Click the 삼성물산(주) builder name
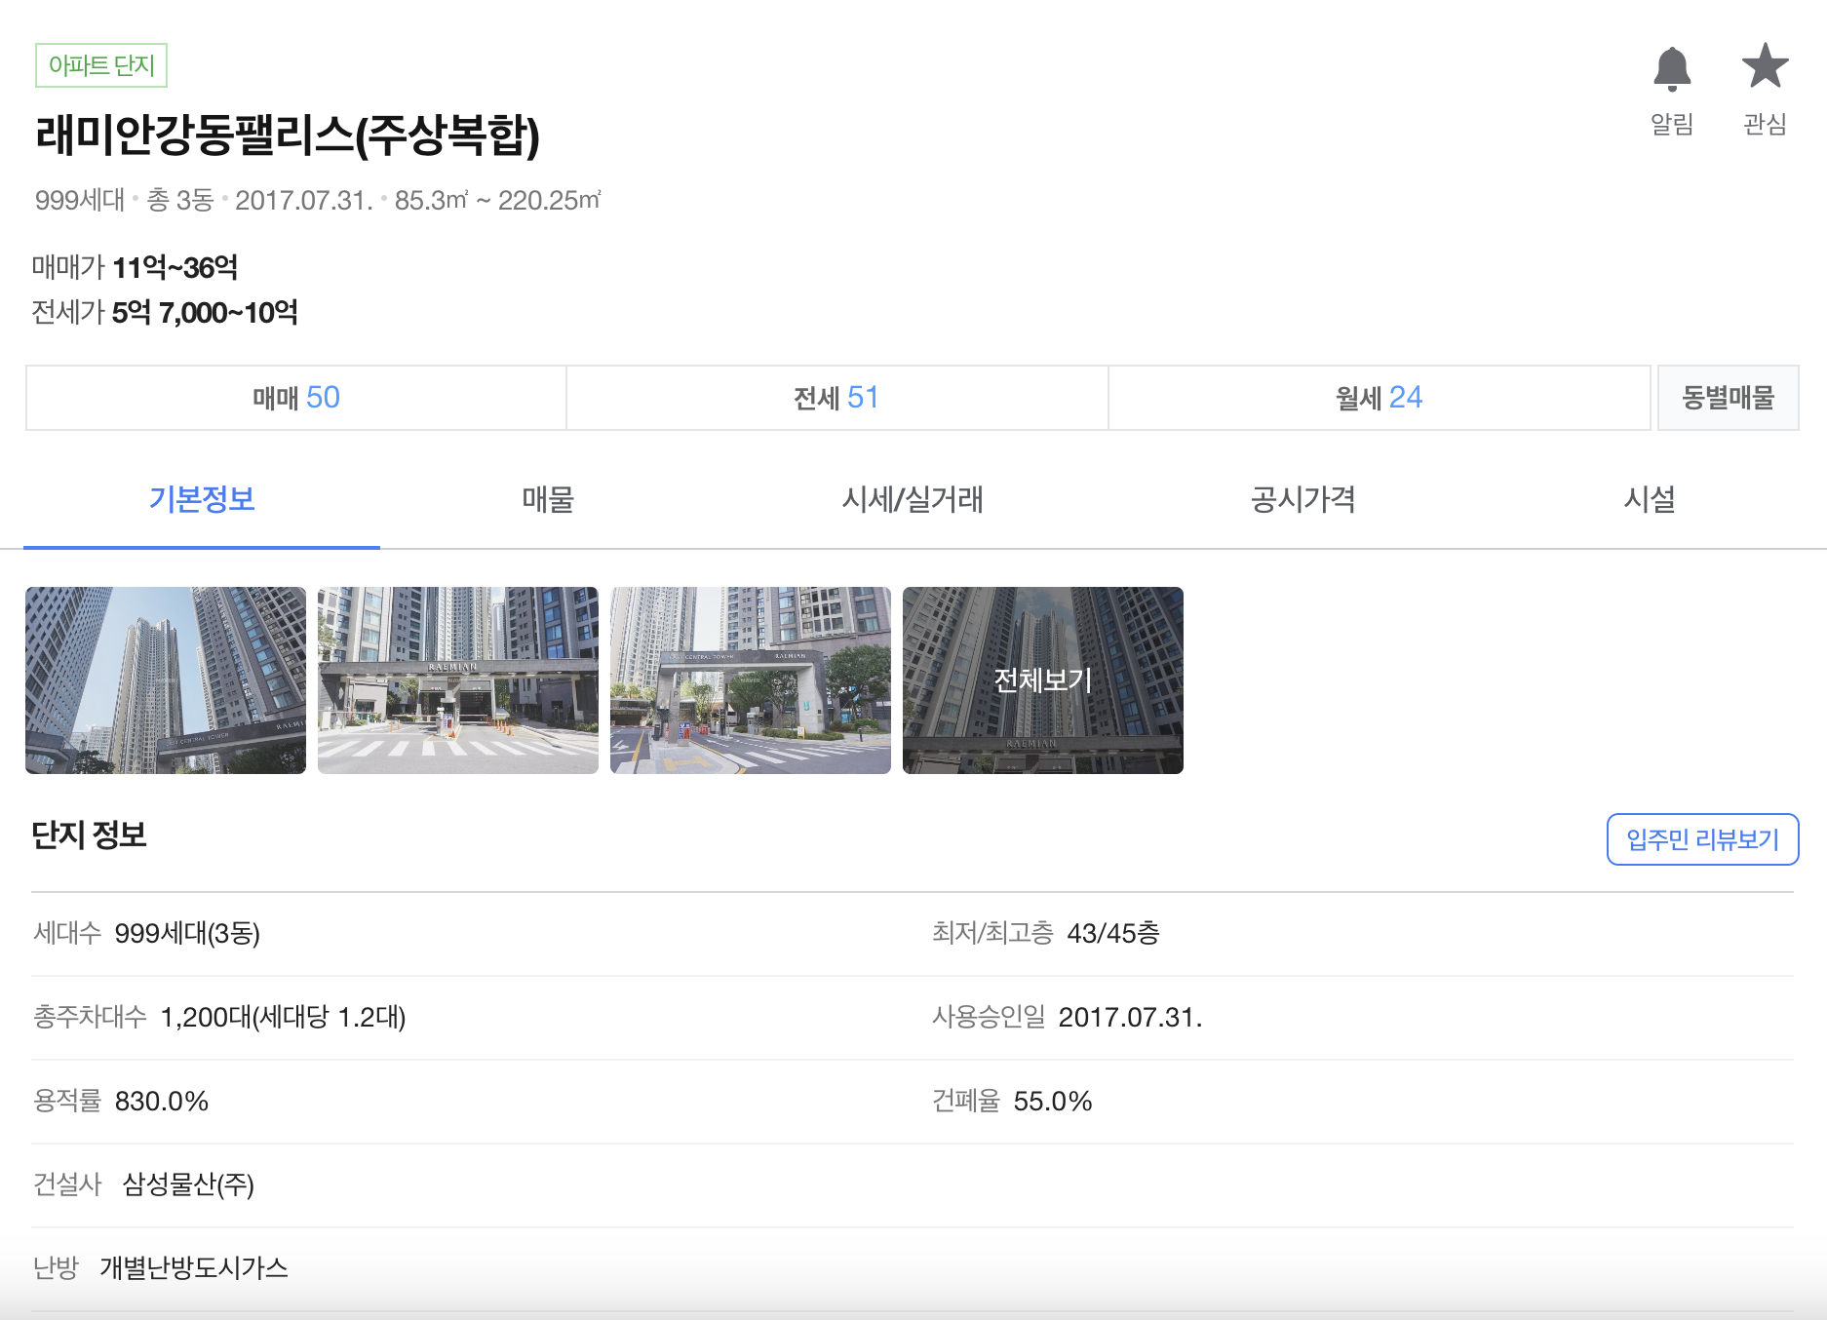Screen dimensions: 1827x1320 pos(188,1184)
